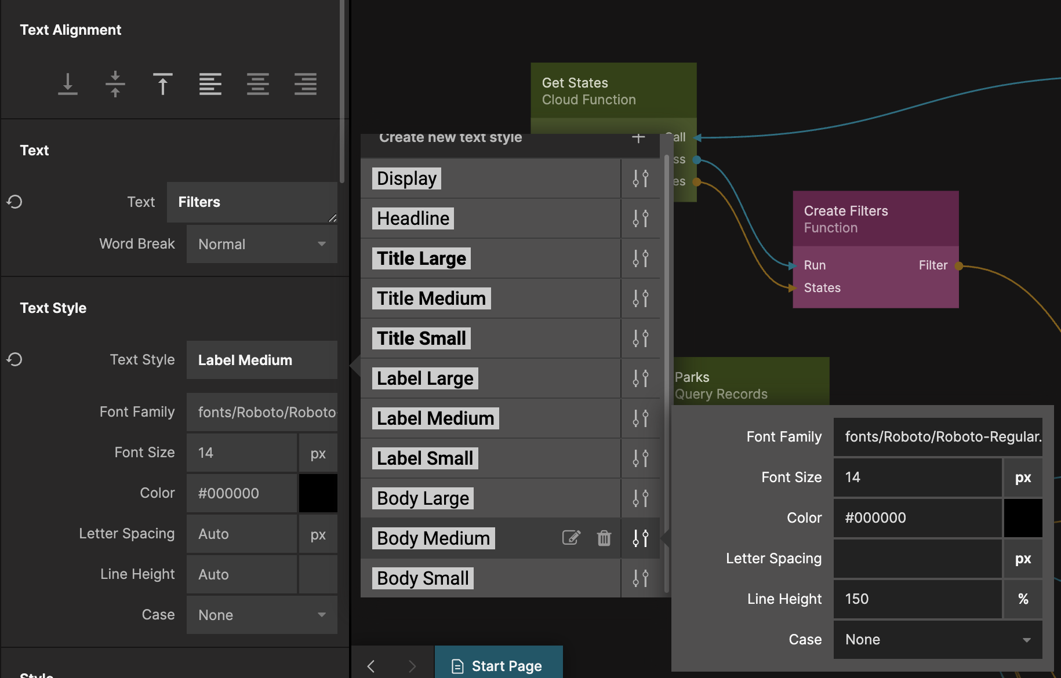Toggle center text alignment
The width and height of the screenshot is (1061, 678).
point(258,84)
